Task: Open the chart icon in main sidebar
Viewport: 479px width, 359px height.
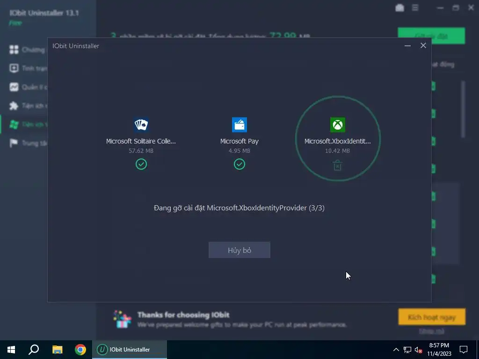Action: click(14, 87)
